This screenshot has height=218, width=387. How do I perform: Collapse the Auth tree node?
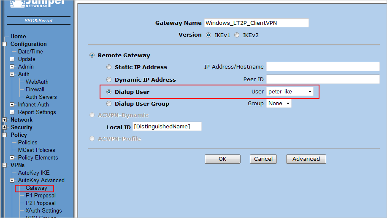(12, 74)
